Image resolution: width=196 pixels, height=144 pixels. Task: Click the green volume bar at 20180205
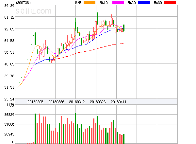click(35, 129)
